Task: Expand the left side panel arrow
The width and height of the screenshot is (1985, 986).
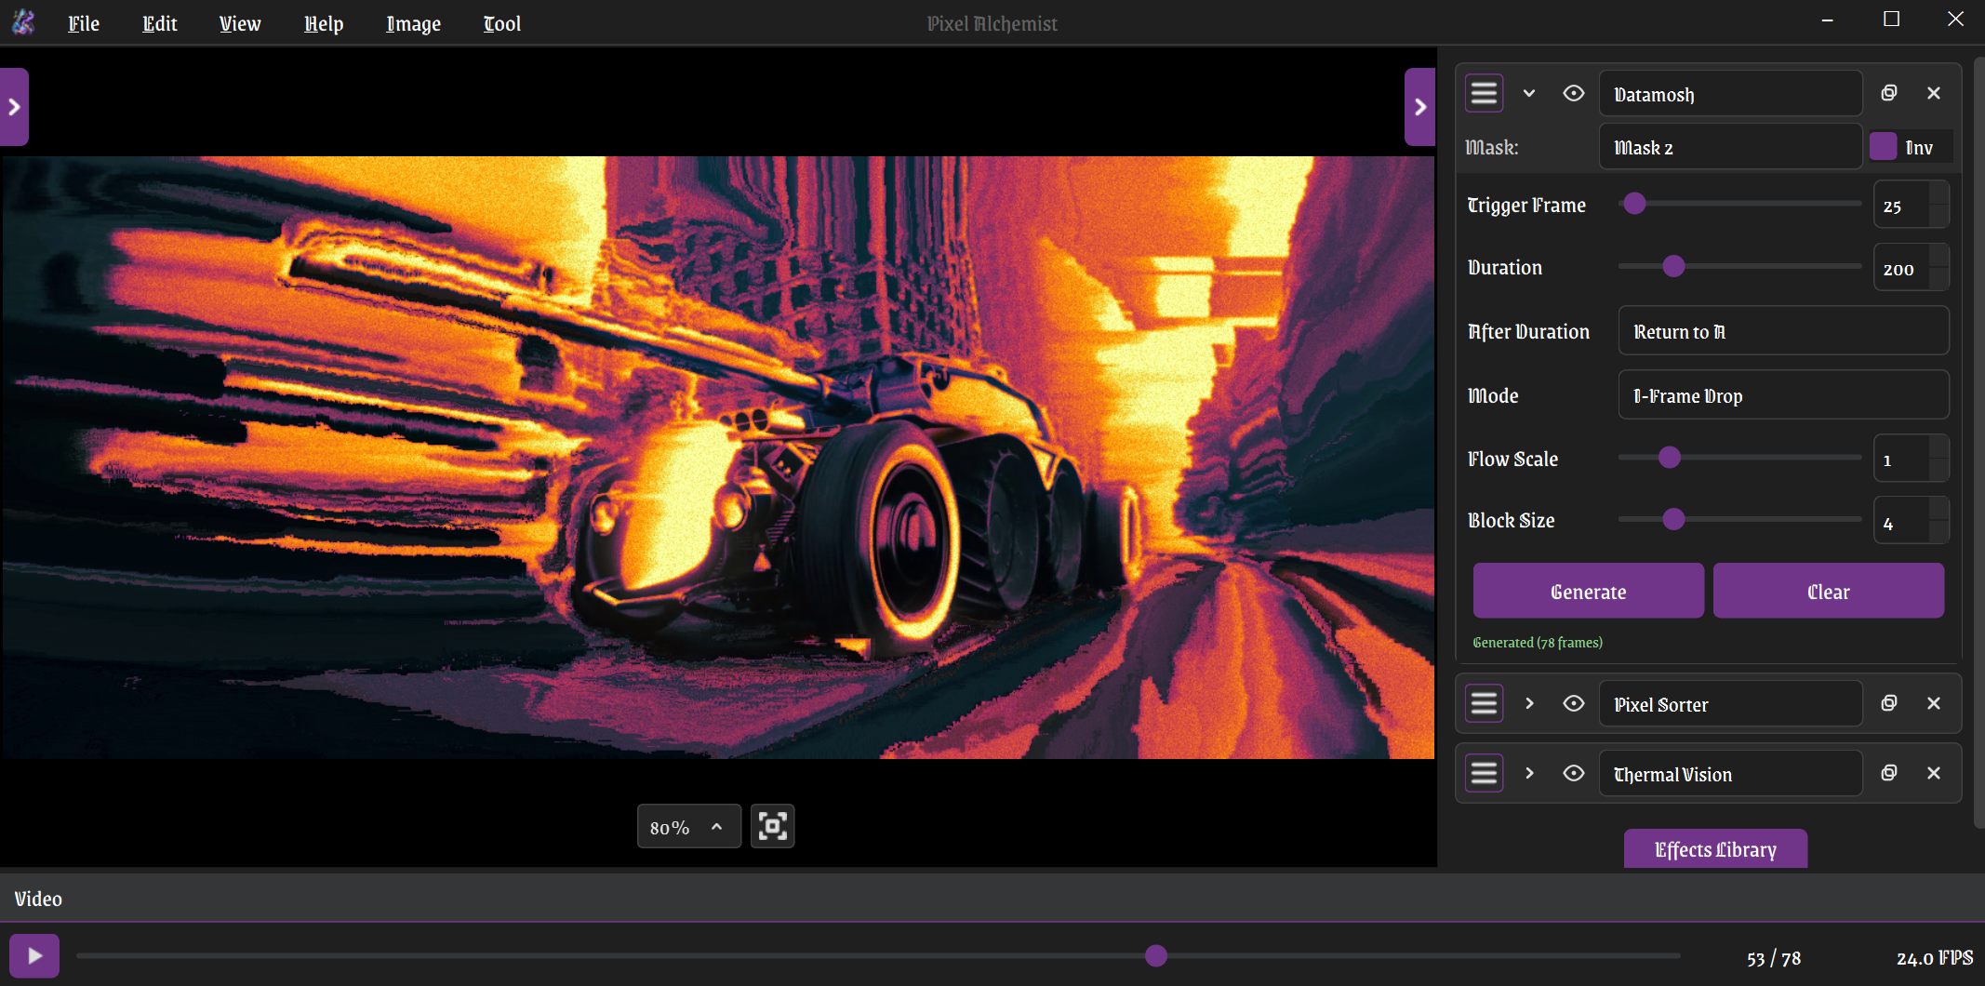Action: coord(14,107)
